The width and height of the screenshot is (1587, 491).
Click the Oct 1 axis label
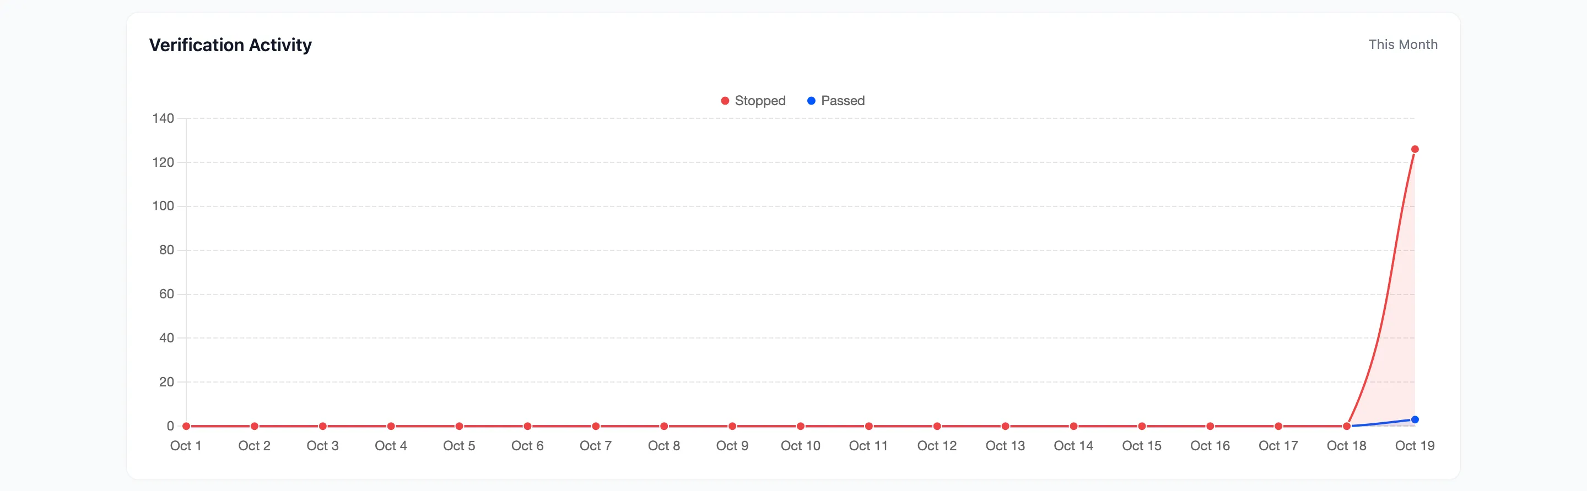pos(186,446)
